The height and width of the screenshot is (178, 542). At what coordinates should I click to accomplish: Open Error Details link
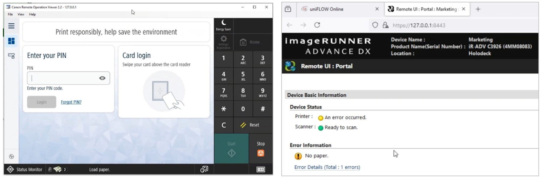click(x=327, y=167)
